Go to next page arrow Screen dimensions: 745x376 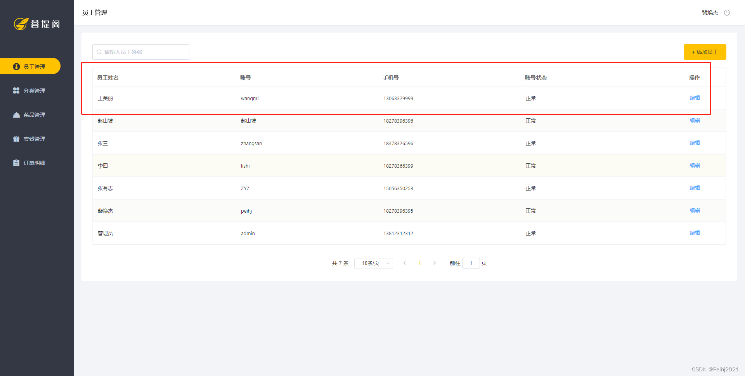click(435, 263)
